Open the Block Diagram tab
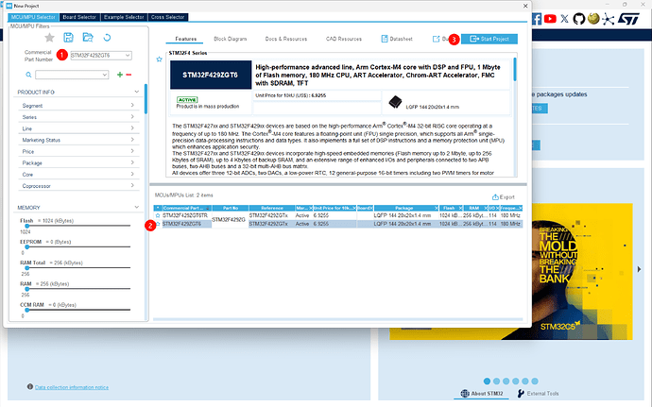The height and width of the screenshot is (407, 652). click(x=231, y=39)
